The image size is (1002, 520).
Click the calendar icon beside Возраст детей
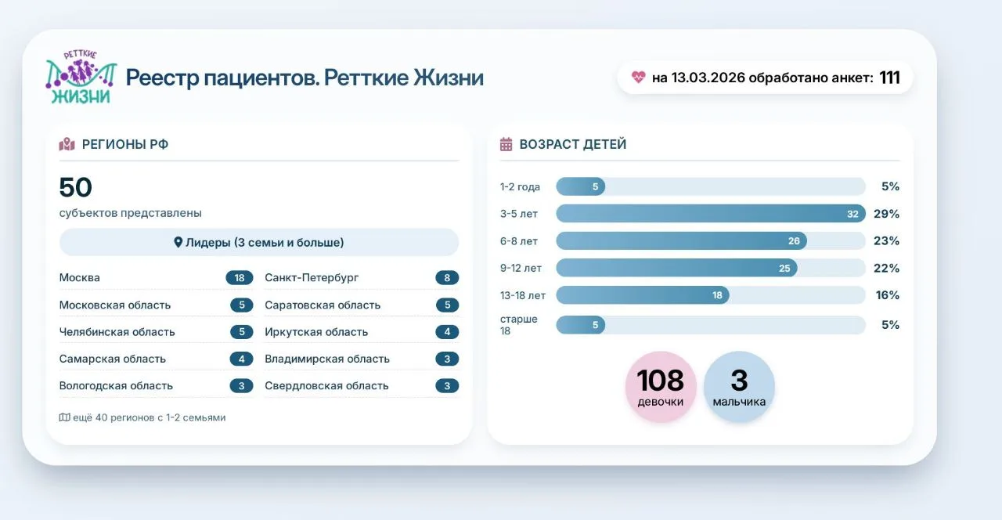(506, 144)
